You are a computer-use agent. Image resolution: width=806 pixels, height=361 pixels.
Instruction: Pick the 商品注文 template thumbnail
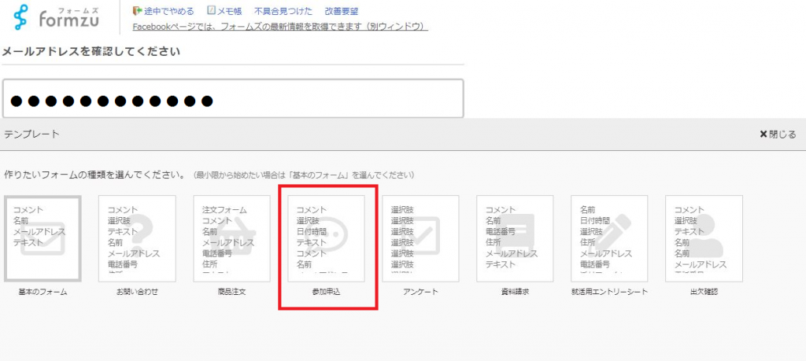click(231, 238)
